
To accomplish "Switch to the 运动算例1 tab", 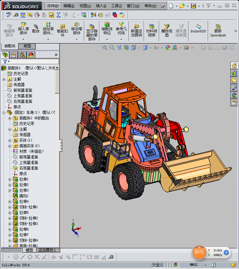I will [48, 250].
